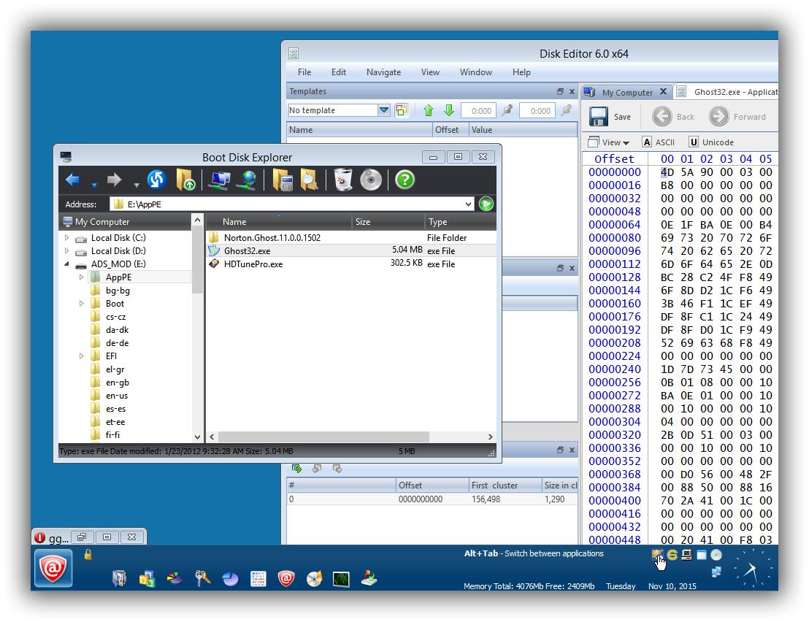Image resolution: width=809 pixels, height=622 pixels.
Task: Click the CD disc icon
Action: [371, 180]
